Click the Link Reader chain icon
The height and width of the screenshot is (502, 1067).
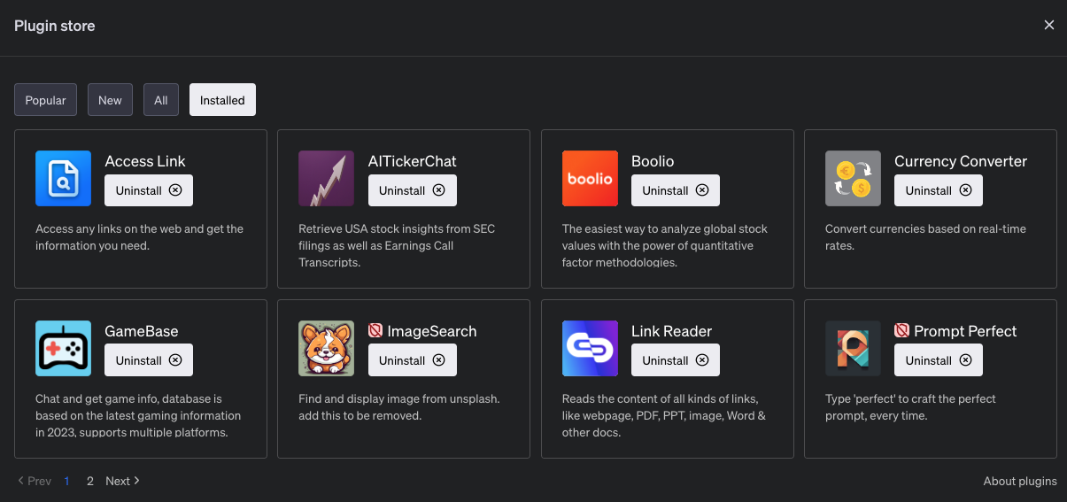590,349
